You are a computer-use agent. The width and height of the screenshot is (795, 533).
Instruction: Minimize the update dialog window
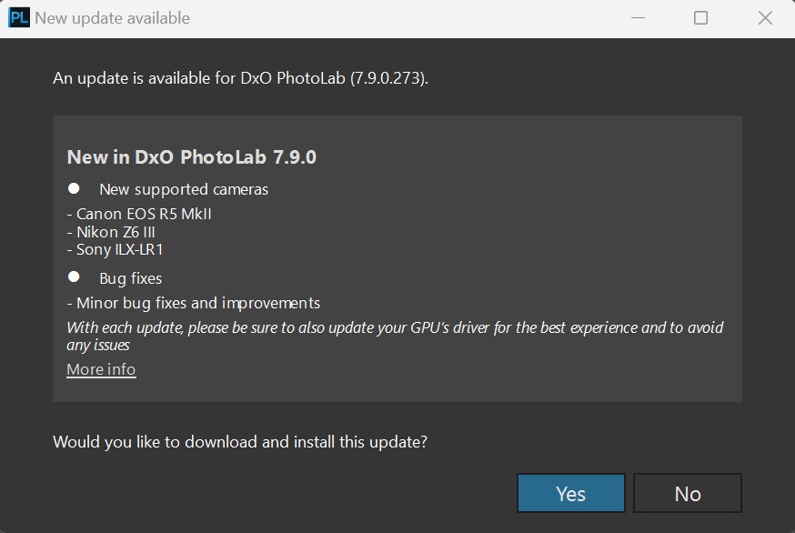click(x=638, y=18)
